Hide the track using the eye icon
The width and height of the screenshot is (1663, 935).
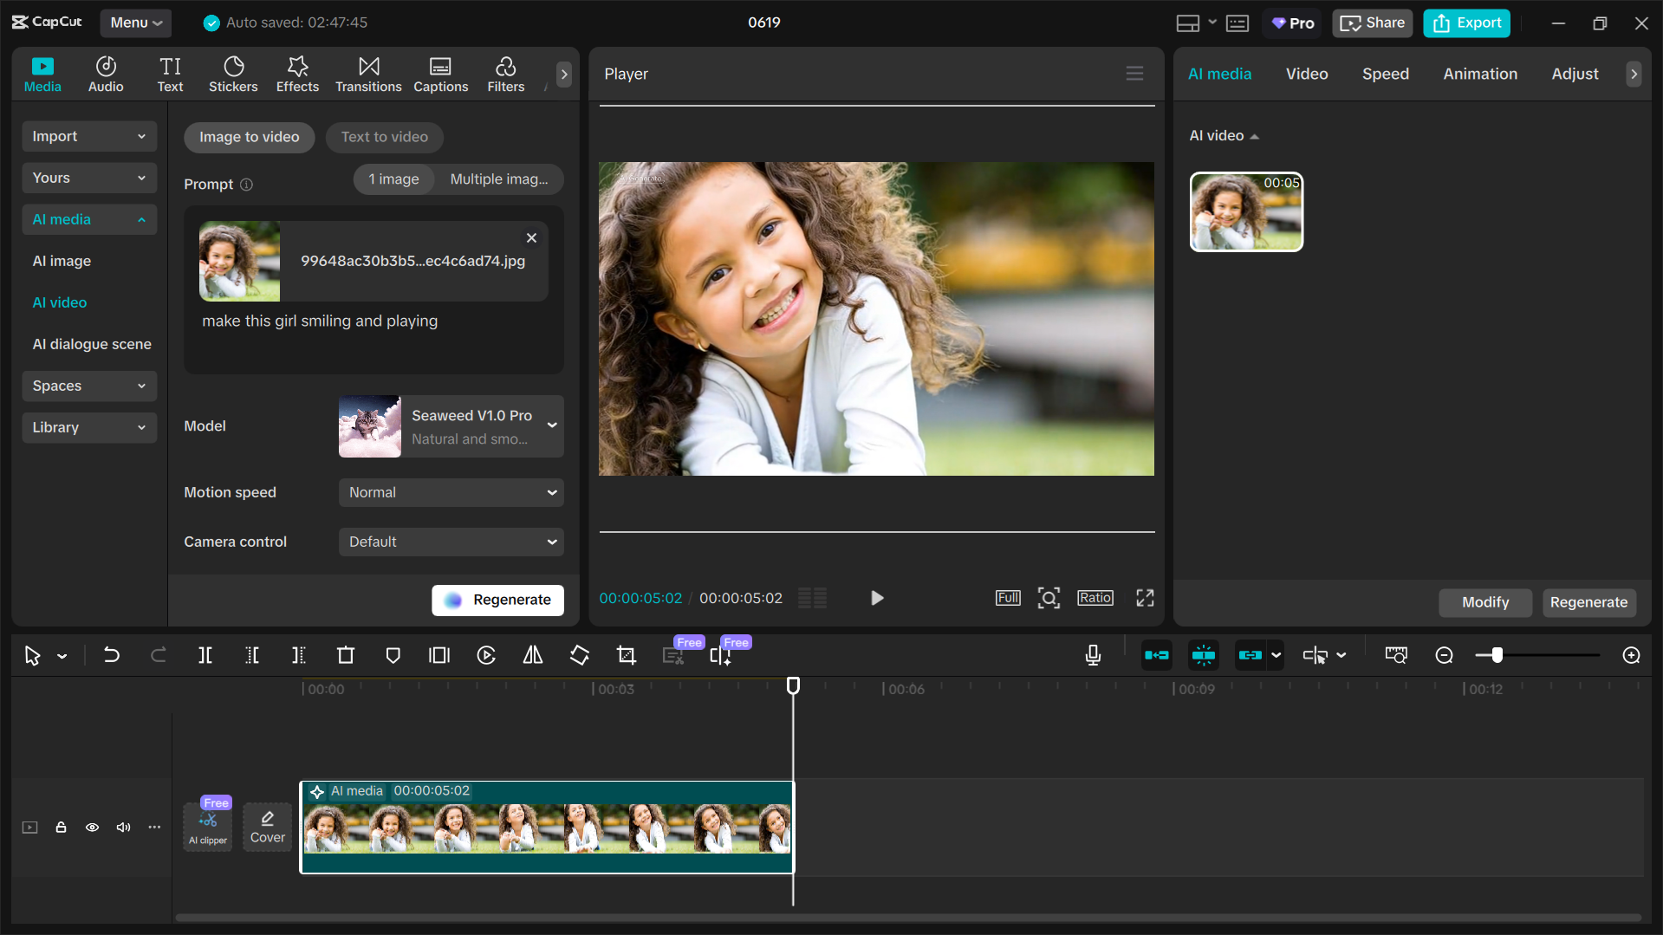pyautogui.click(x=92, y=828)
